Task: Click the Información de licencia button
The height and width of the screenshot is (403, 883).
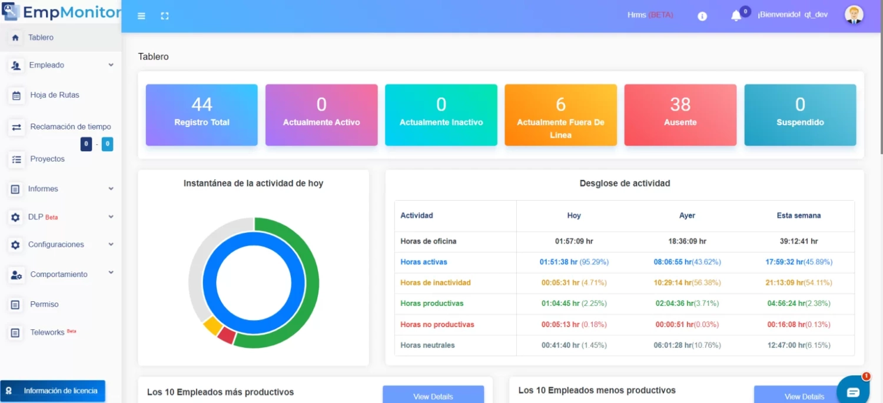Action: coord(53,391)
